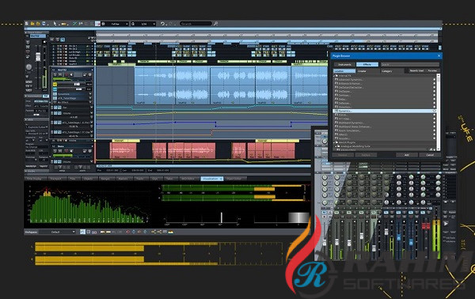Select the highlighted Dynamics plugin row
This screenshot has height=299, width=475.
point(385,111)
